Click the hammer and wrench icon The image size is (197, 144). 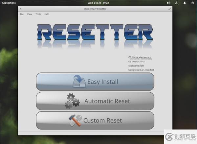pos(75,120)
